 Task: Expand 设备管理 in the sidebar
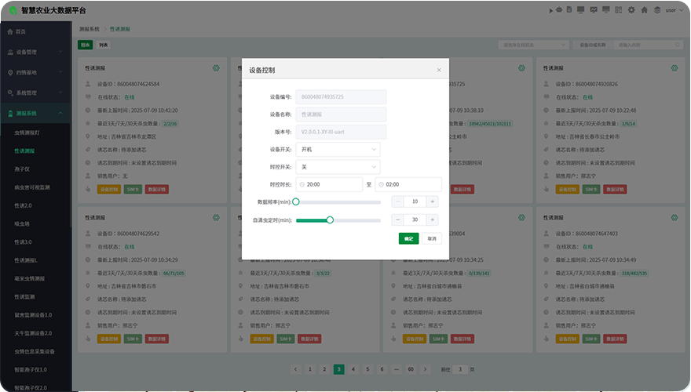(x=35, y=52)
